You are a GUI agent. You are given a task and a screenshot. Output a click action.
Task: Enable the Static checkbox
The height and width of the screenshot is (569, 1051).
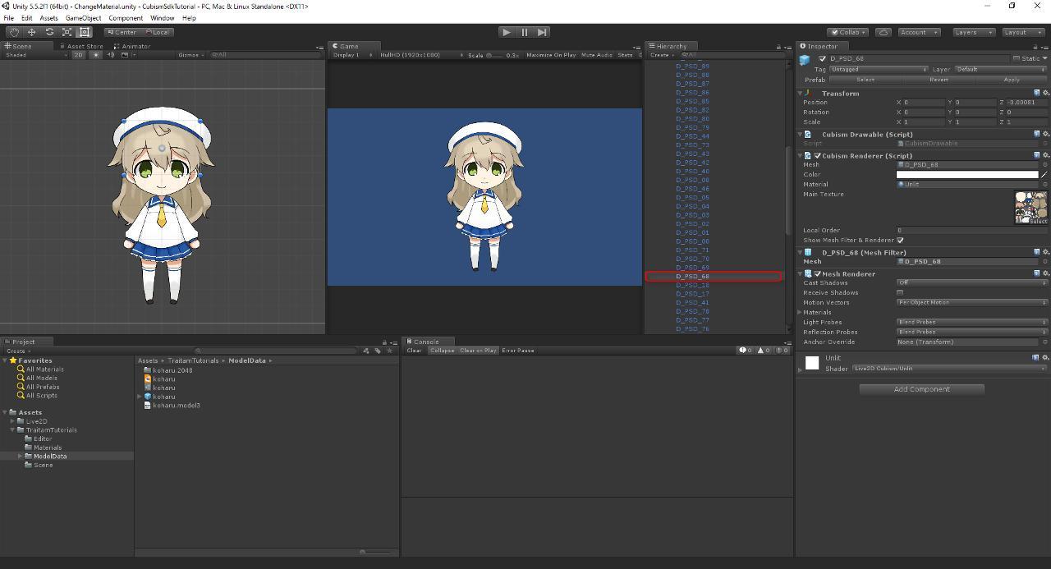tap(1017, 58)
